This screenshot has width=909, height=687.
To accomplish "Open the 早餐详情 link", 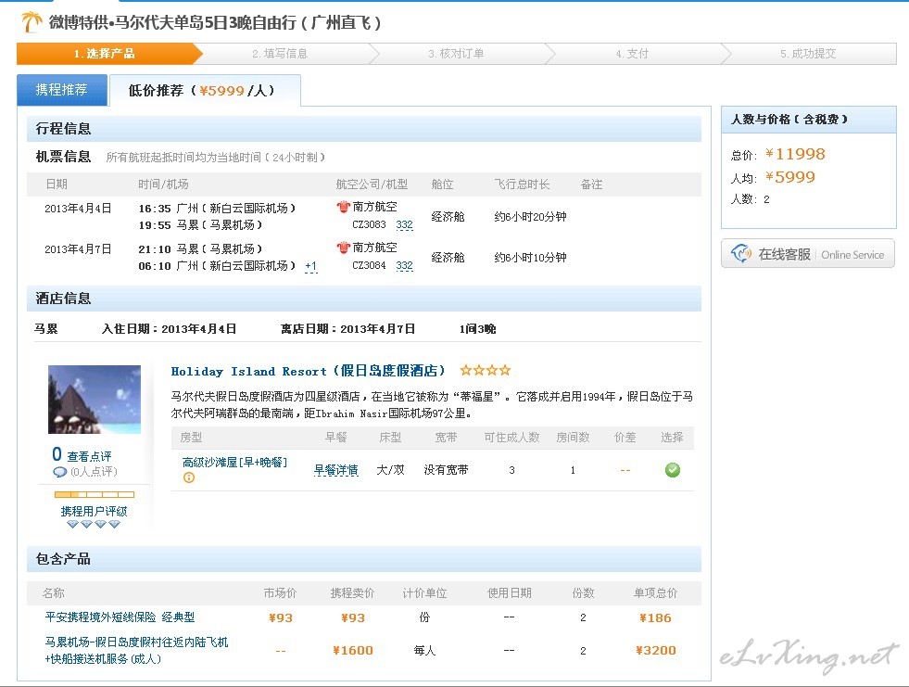I will coord(335,470).
